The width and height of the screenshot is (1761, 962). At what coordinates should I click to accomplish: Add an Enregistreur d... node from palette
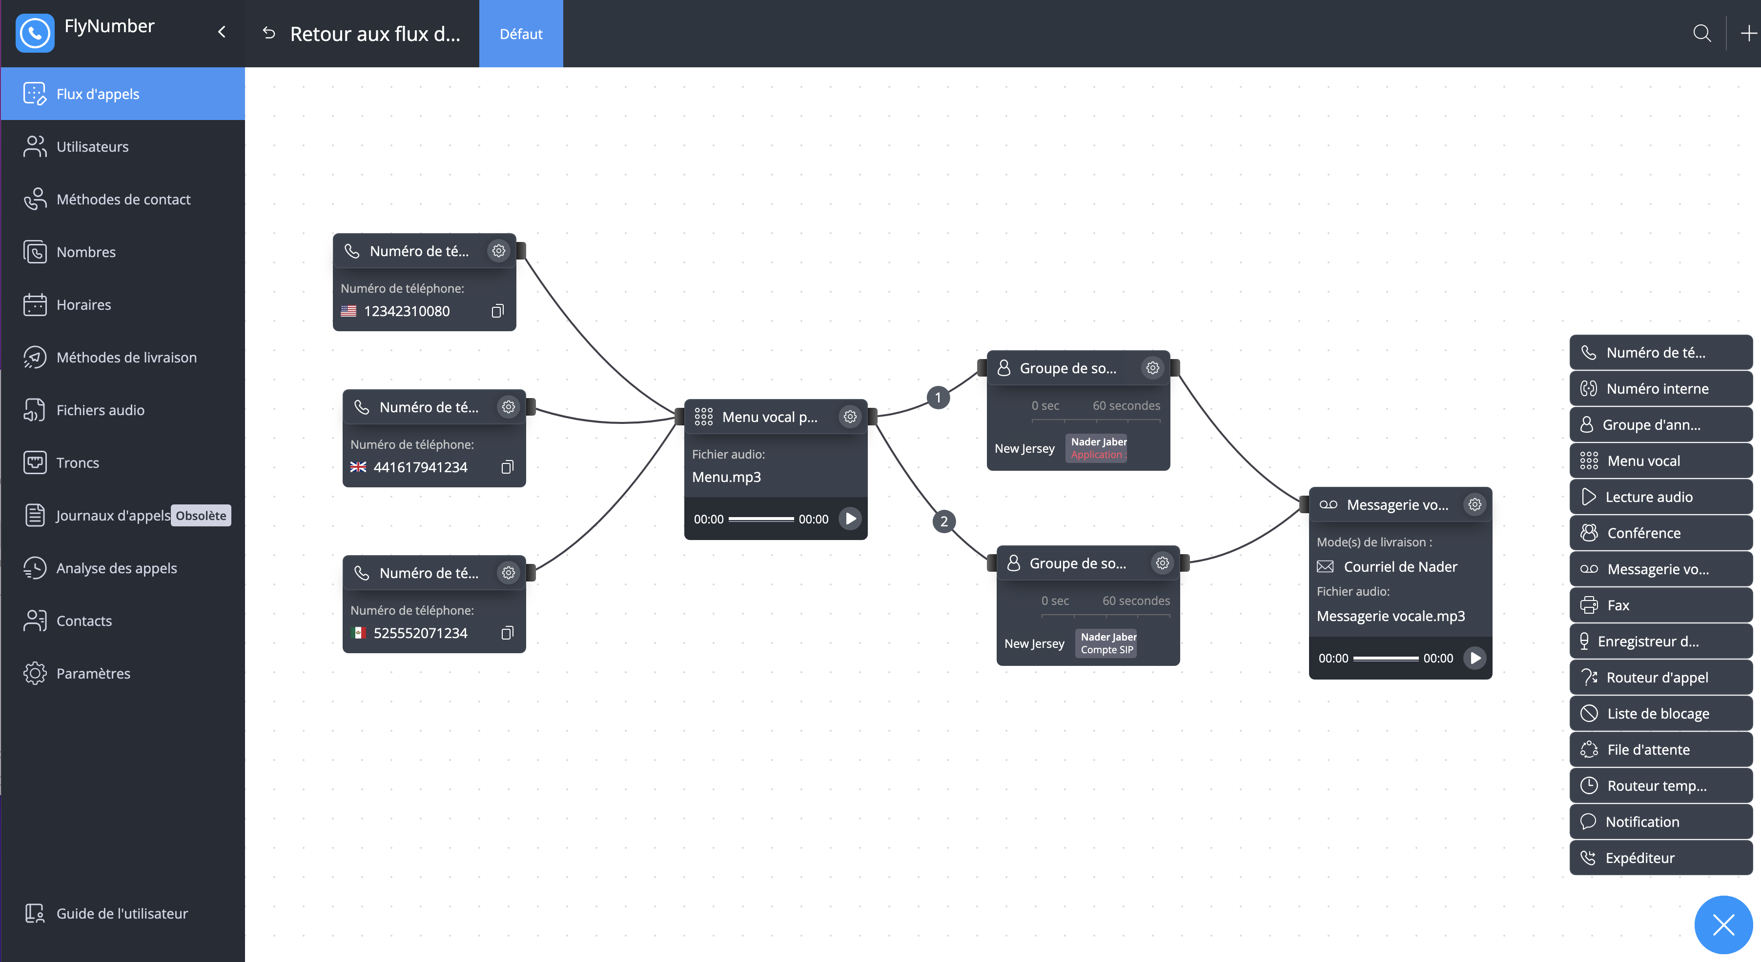coord(1661,641)
